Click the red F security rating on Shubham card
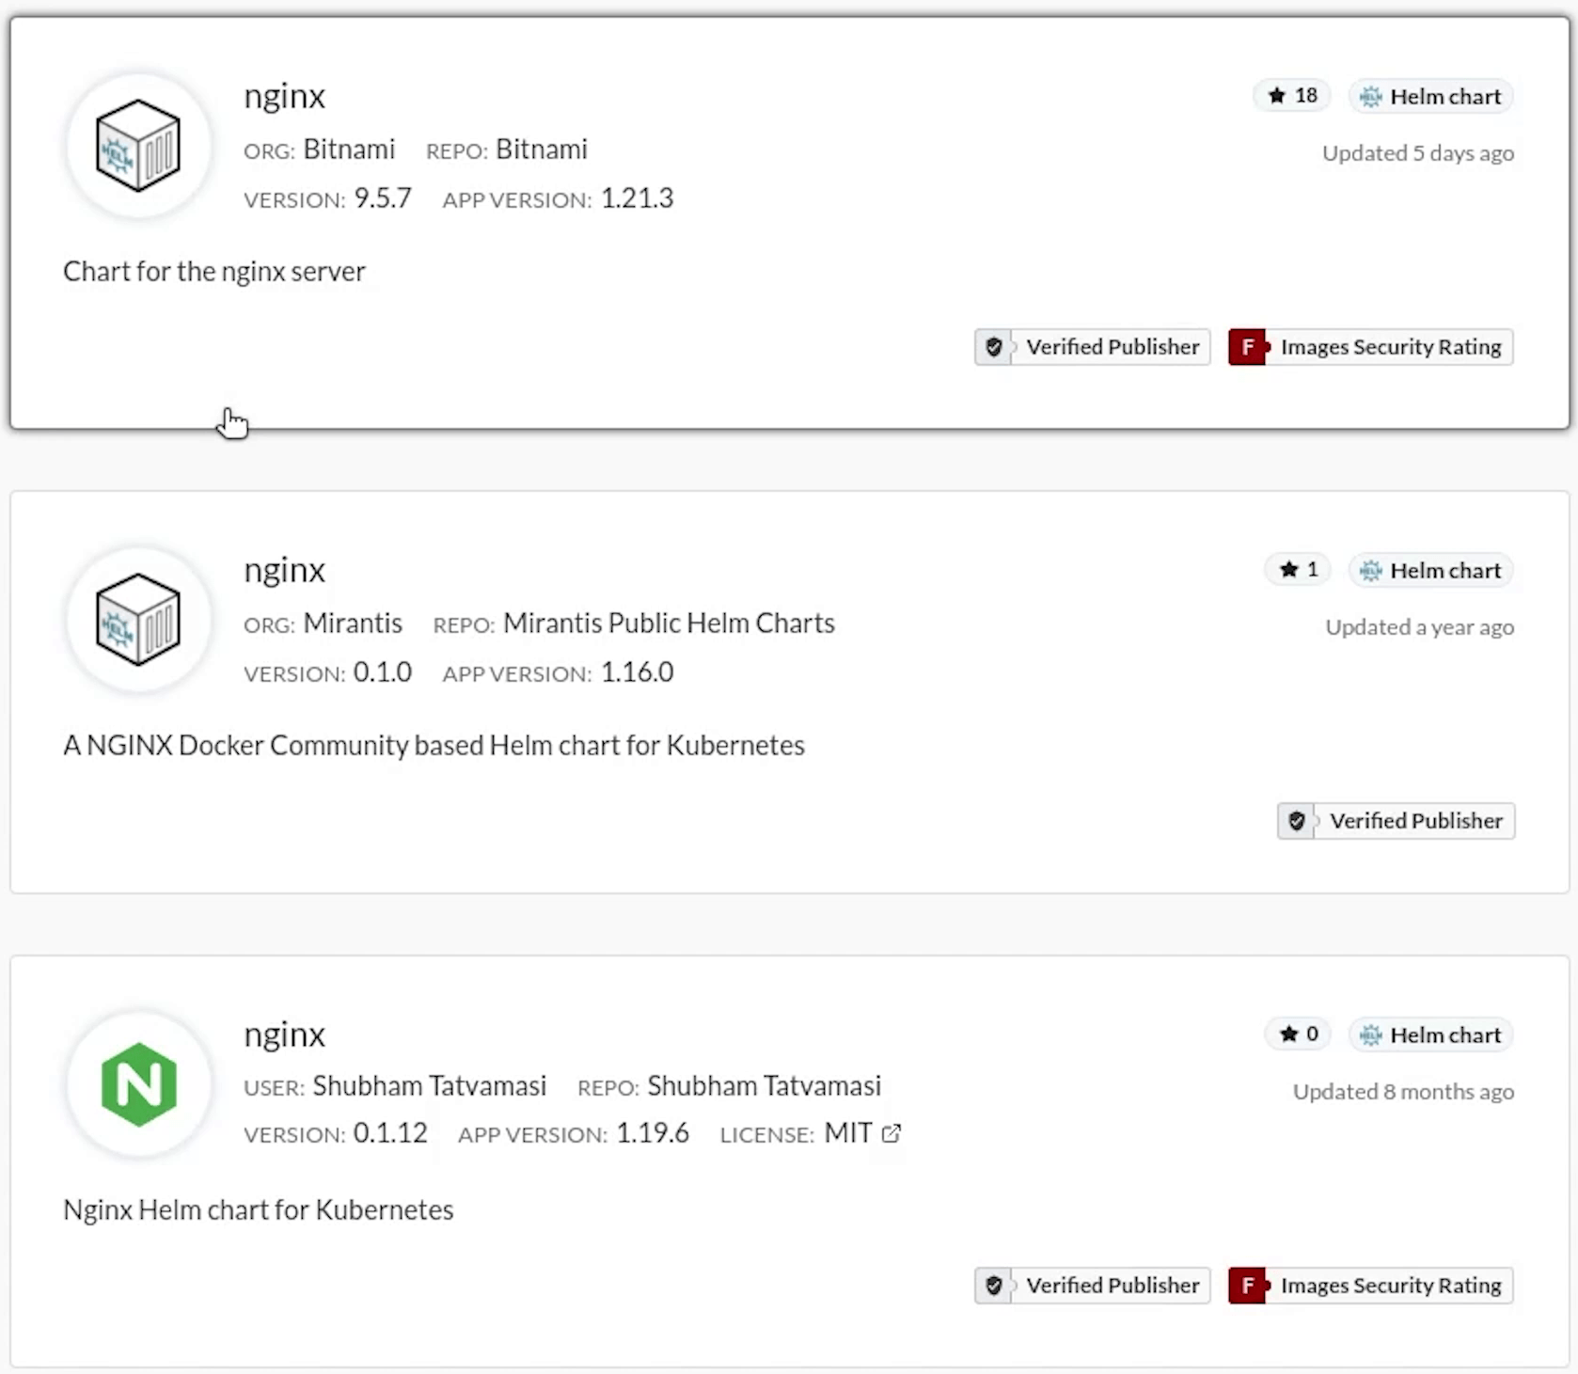Viewport: 1578px width, 1374px height. point(1248,1286)
